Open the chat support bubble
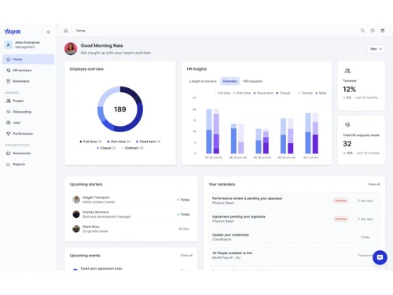 [x=380, y=257]
